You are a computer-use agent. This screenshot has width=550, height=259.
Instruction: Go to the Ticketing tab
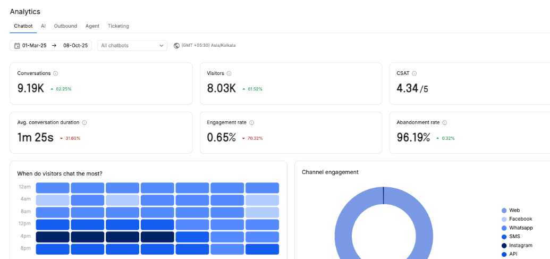click(x=118, y=26)
